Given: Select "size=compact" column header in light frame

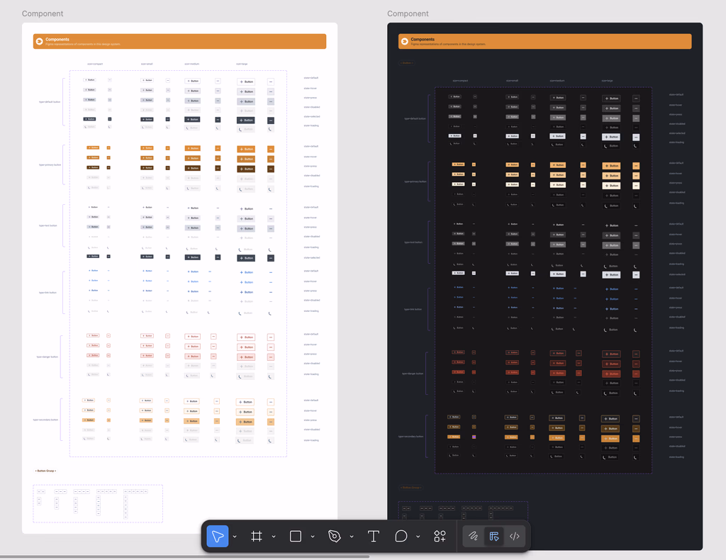Looking at the screenshot, I should (95, 64).
